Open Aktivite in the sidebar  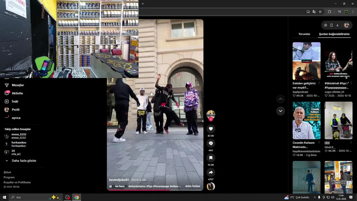(17, 93)
